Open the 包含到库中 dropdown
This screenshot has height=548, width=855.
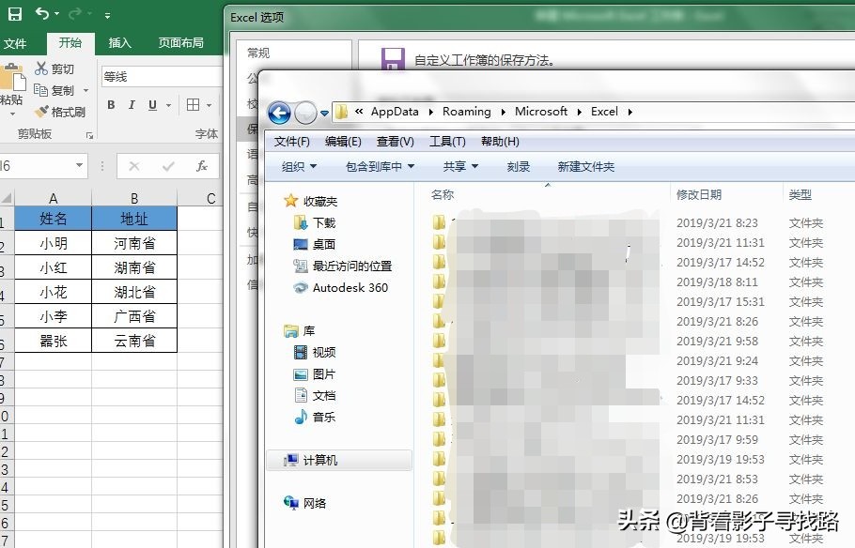pyautogui.click(x=381, y=167)
